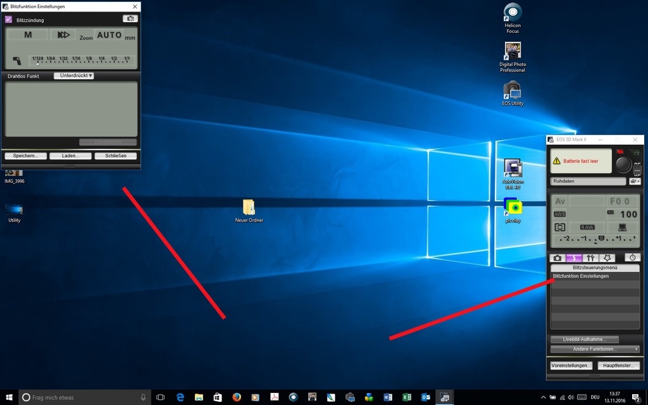Screen dimensions: 648x405
Task: Click the Speichern... button
Action: point(25,156)
